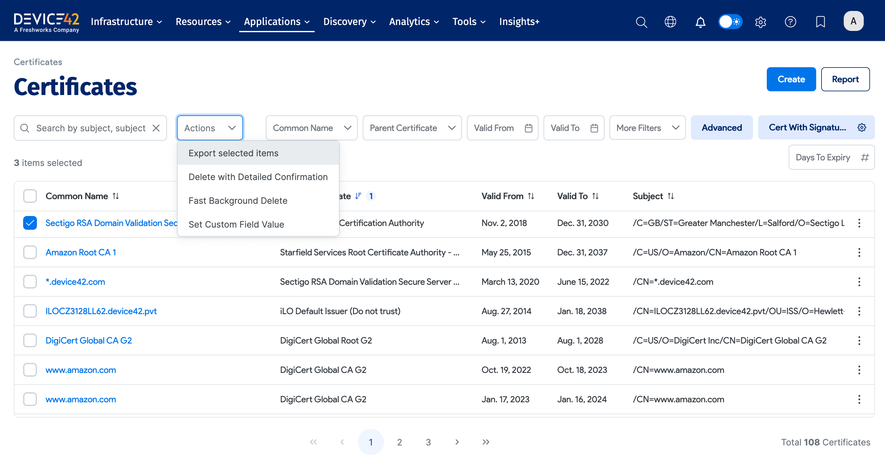The width and height of the screenshot is (885, 467).
Task: Click the search magnifier icon in top navigation
Action: pos(641,22)
